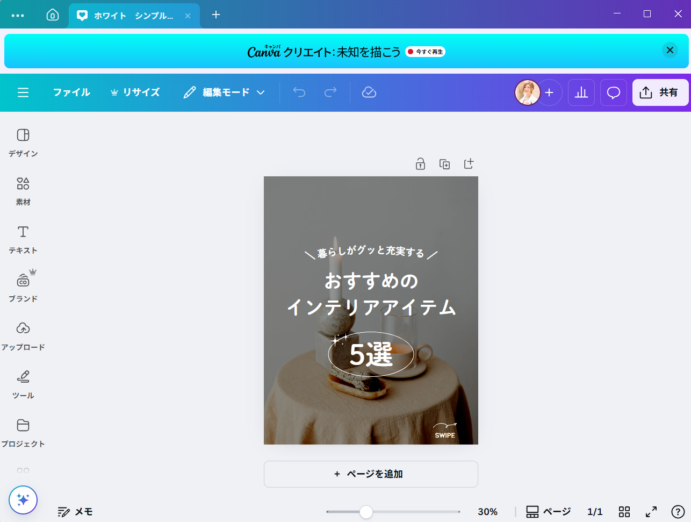Click the 共有 share button
Image resolution: width=691 pixels, height=522 pixels.
660,92
